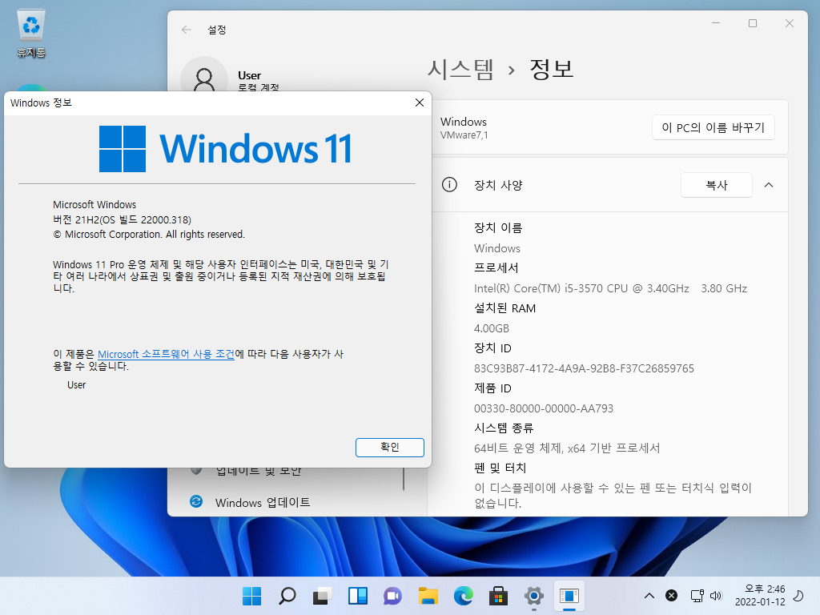Click the 4.00GB RAM value
Viewport: 820px width, 615px height.
(491, 328)
